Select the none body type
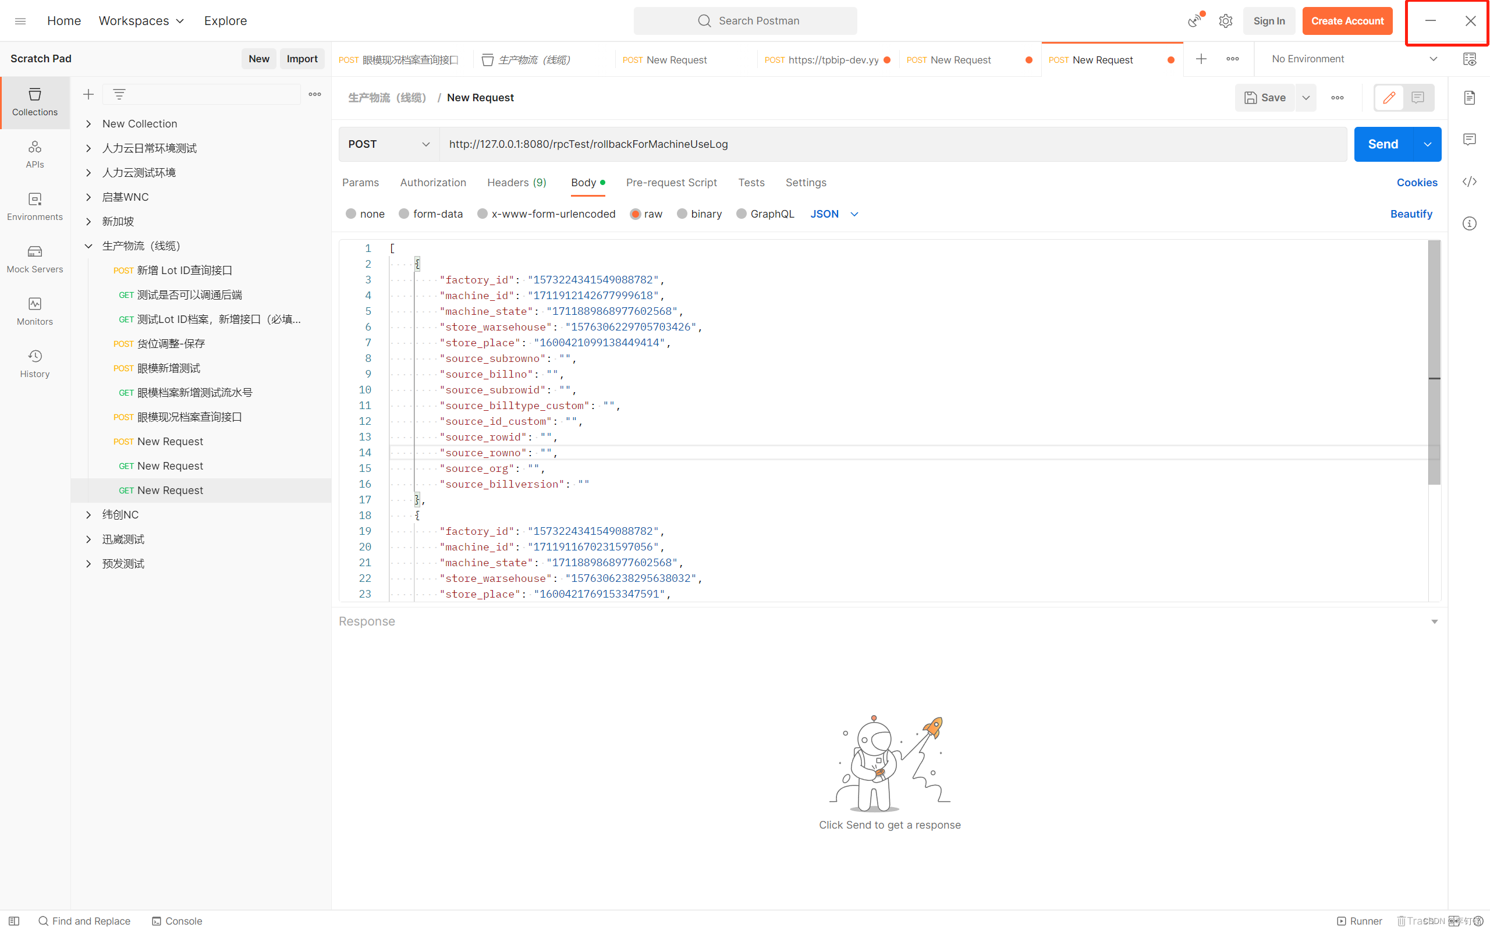The height and width of the screenshot is (931, 1490). click(x=351, y=214)
